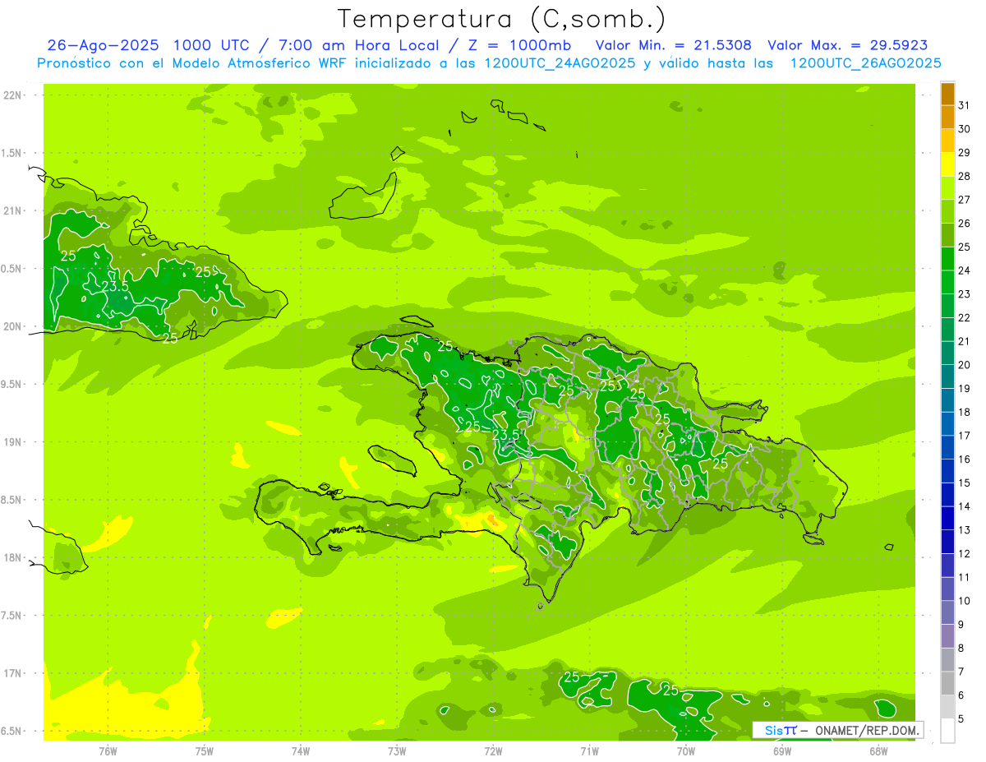Click the "22N" latitude label

(x=13, y=95)
